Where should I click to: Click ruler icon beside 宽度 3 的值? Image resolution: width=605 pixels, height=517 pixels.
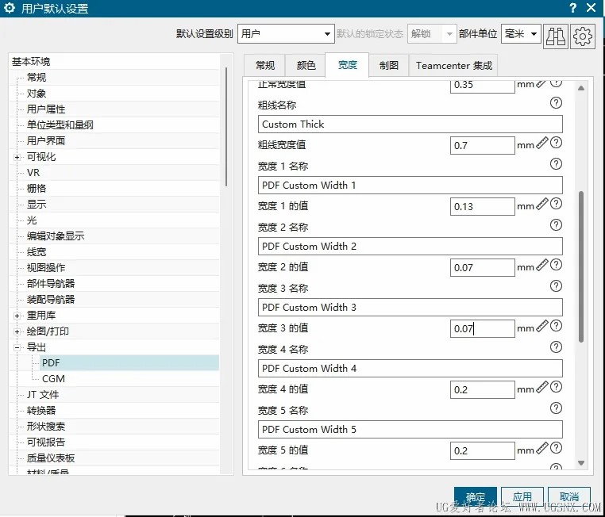pyautogui.click(x=542, y=326)
